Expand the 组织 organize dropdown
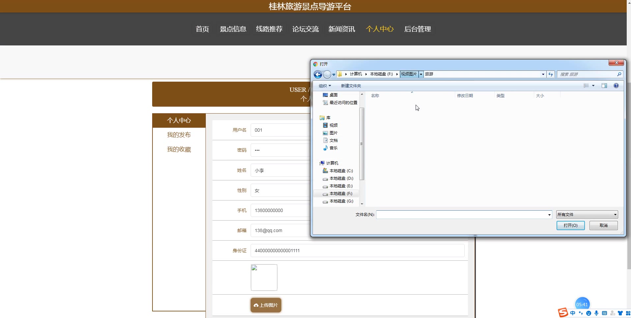Screen dimensions: 631x318 click(325, 86)
